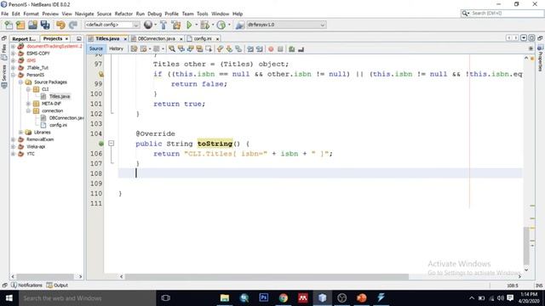Click the Save All toolbar icon

[x=45, y=25]
